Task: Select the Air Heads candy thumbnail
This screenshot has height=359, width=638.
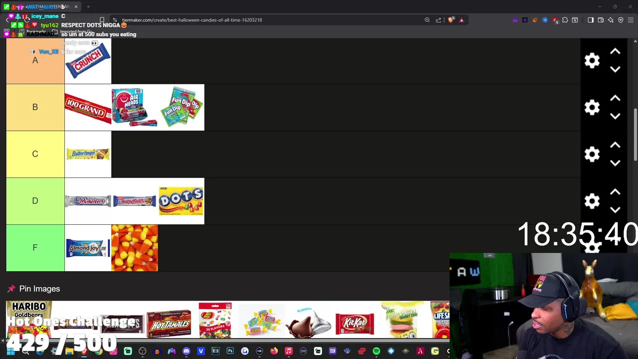Action: [135, 107]
